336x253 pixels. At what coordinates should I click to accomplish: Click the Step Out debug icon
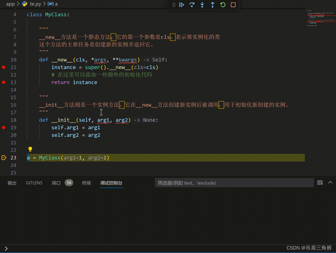213,5
